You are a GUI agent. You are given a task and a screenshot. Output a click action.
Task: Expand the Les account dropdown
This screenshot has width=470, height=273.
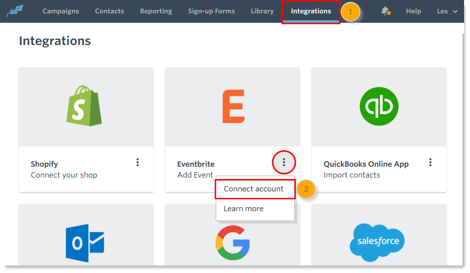[x=447, y=11]
